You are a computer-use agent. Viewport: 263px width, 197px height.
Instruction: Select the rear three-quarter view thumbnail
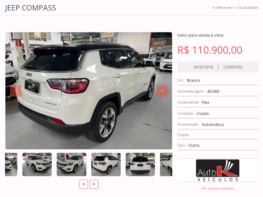106,164
